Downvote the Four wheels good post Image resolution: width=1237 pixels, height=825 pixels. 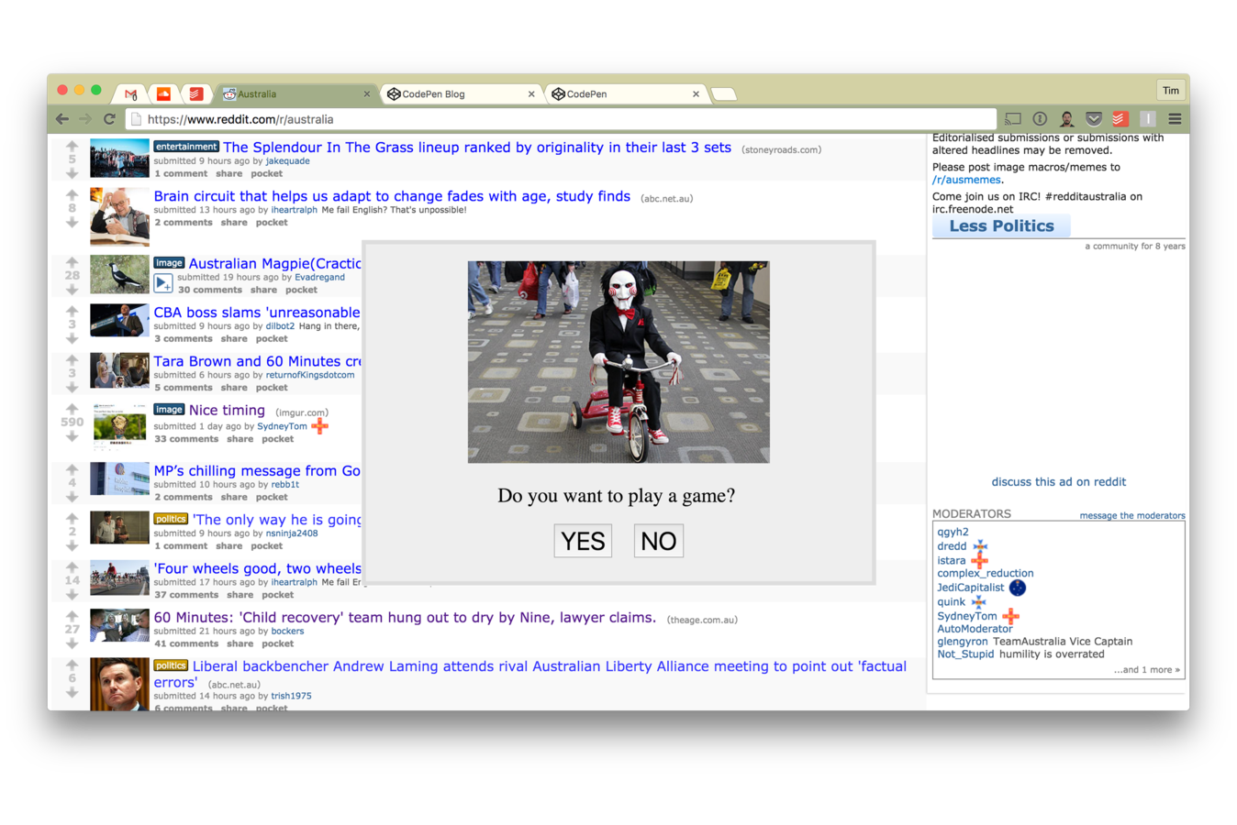(72, 594)
